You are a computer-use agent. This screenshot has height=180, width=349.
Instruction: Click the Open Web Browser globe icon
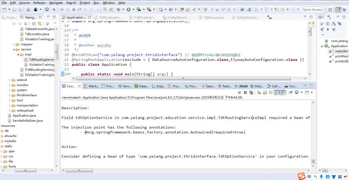click(242, 10)
